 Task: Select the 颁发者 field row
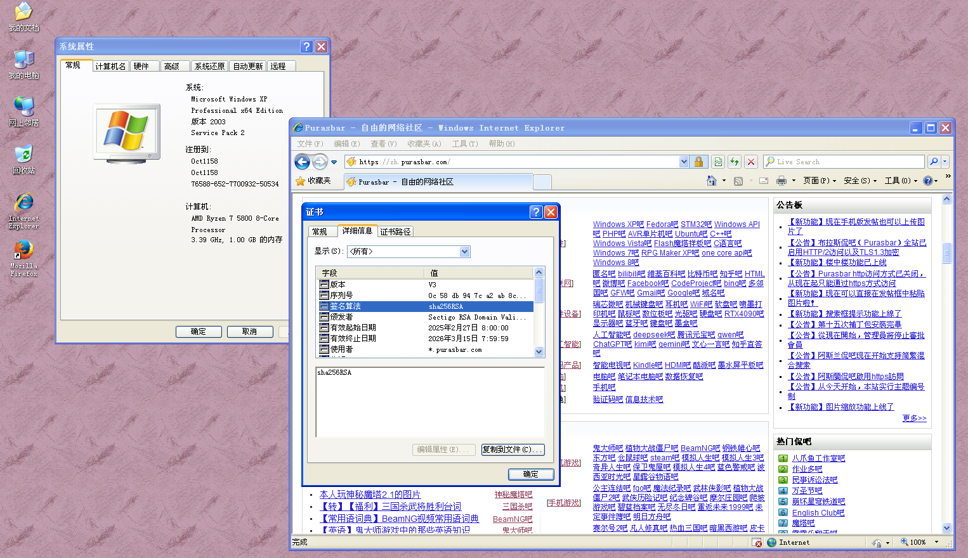tap(426, 317)
